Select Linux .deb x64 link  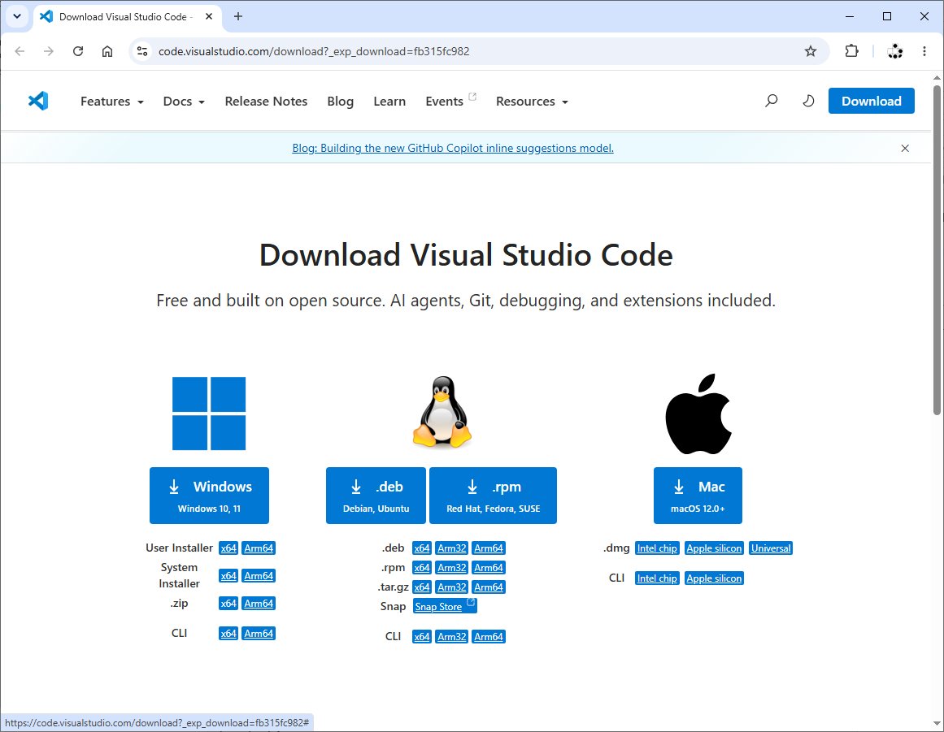coord(422,548)
